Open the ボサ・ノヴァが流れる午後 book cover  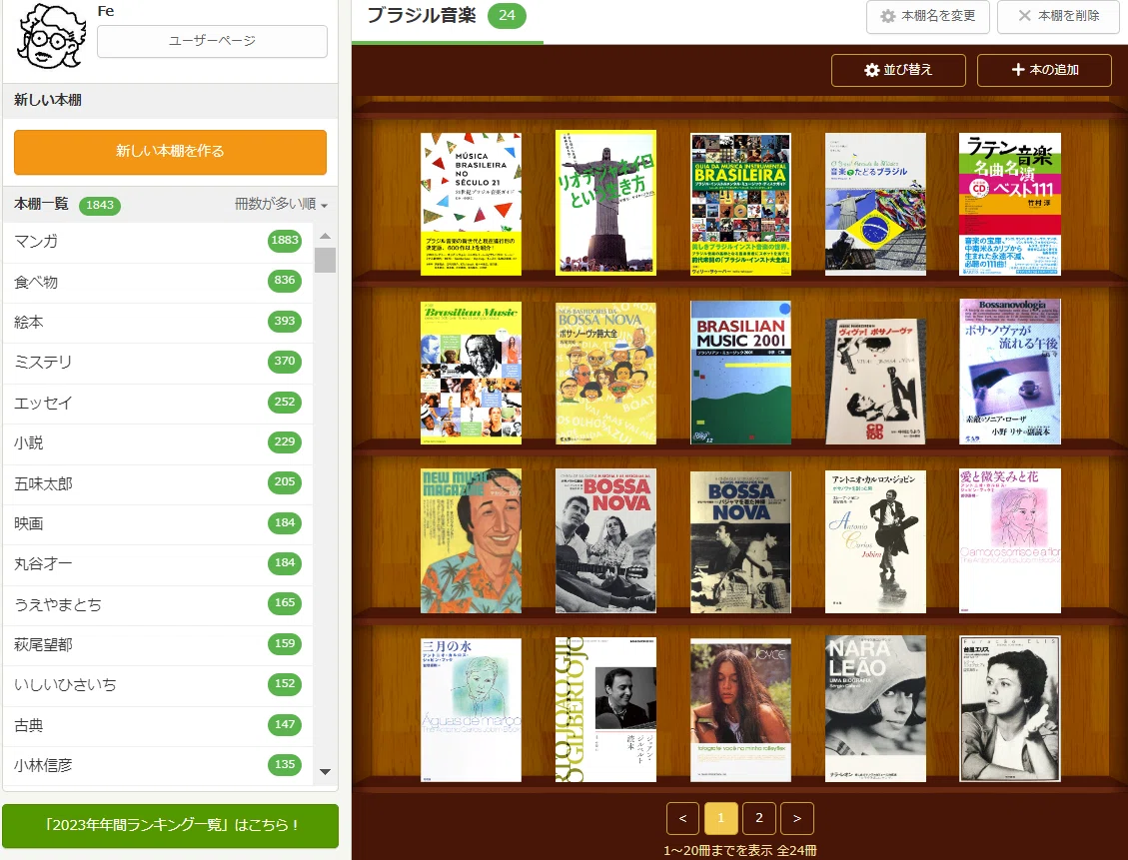(x=1010, y=372)
